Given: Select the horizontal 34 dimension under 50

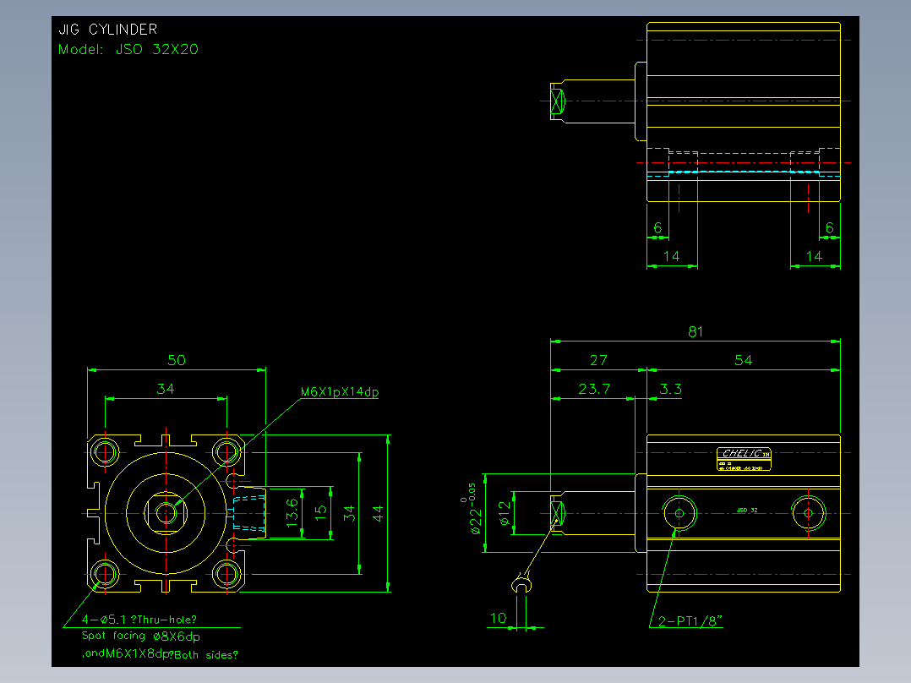Looking at the screenshot, I should [x=166, y=389].
